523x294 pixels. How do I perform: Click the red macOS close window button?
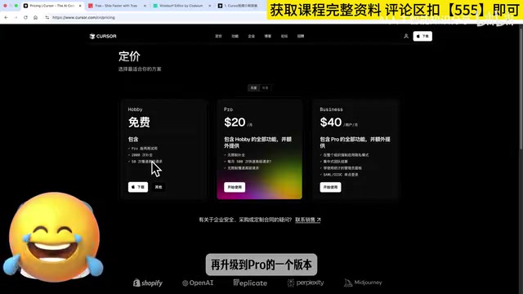(x=5, y=6)
